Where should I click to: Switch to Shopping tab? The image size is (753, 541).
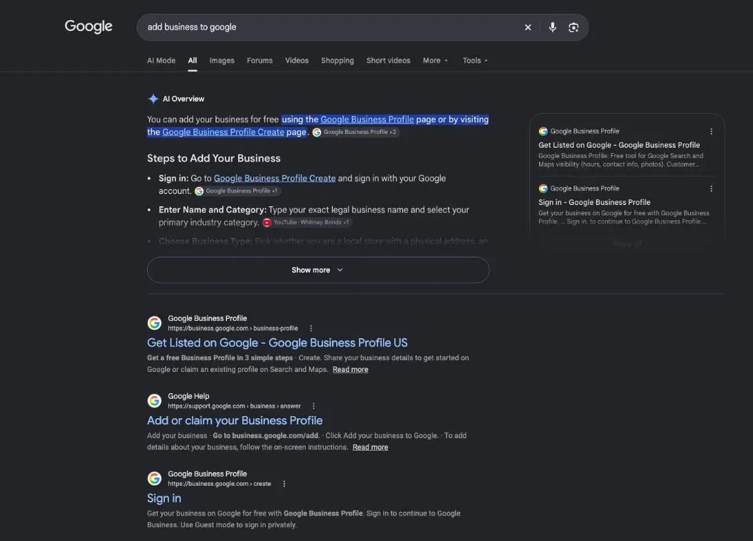[338, 61]
